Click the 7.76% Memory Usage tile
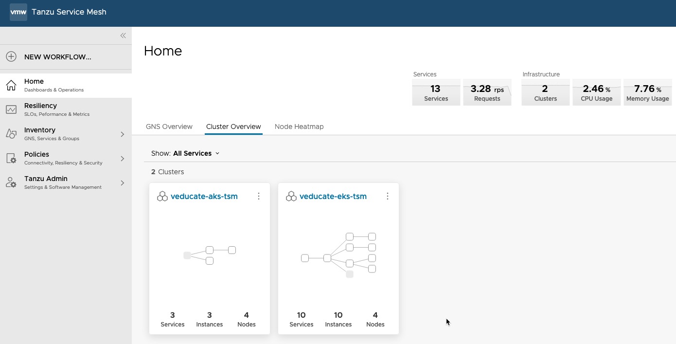The width and height of the screenshot is (676, 344). 648,92
